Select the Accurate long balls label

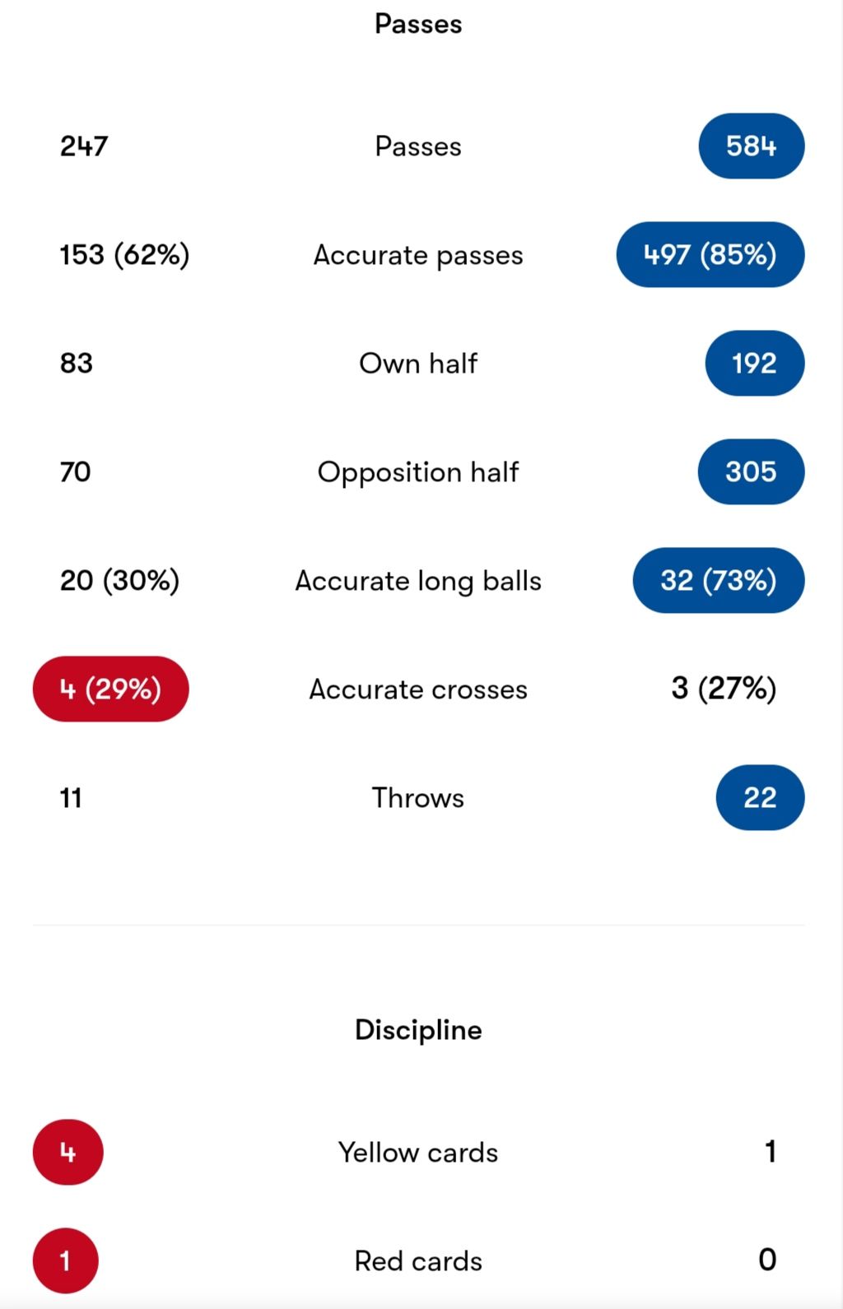[418, 581]
